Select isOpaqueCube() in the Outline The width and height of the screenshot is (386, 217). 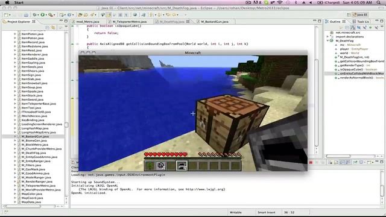point(352,69)
